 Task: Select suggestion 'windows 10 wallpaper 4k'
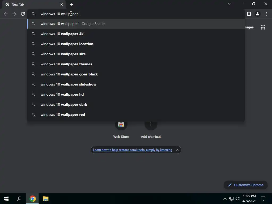tap(136, 34)
